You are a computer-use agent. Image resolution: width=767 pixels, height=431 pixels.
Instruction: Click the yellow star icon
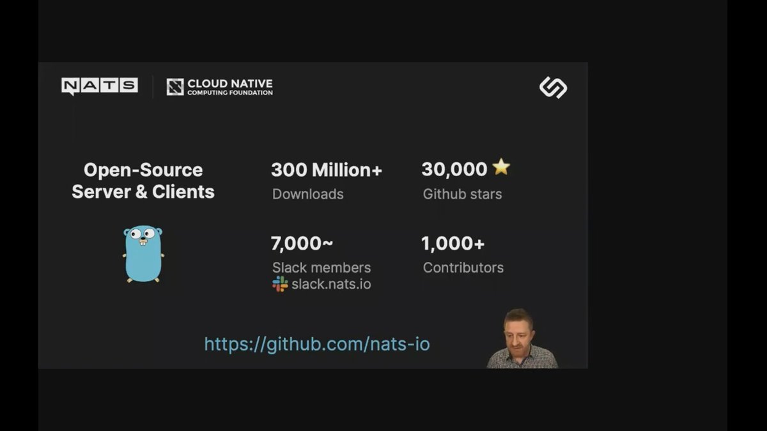tap(501, 168)
